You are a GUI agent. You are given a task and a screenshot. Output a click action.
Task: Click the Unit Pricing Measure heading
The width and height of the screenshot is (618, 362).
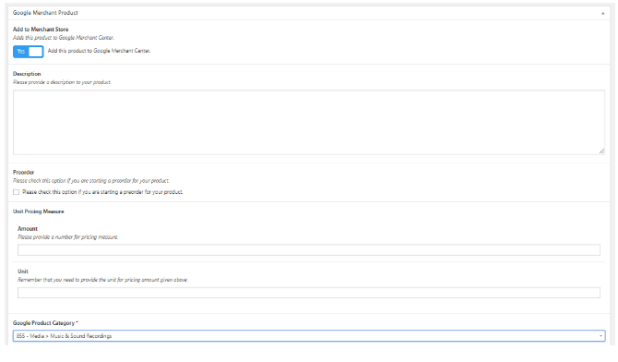(x=38, y=211)
